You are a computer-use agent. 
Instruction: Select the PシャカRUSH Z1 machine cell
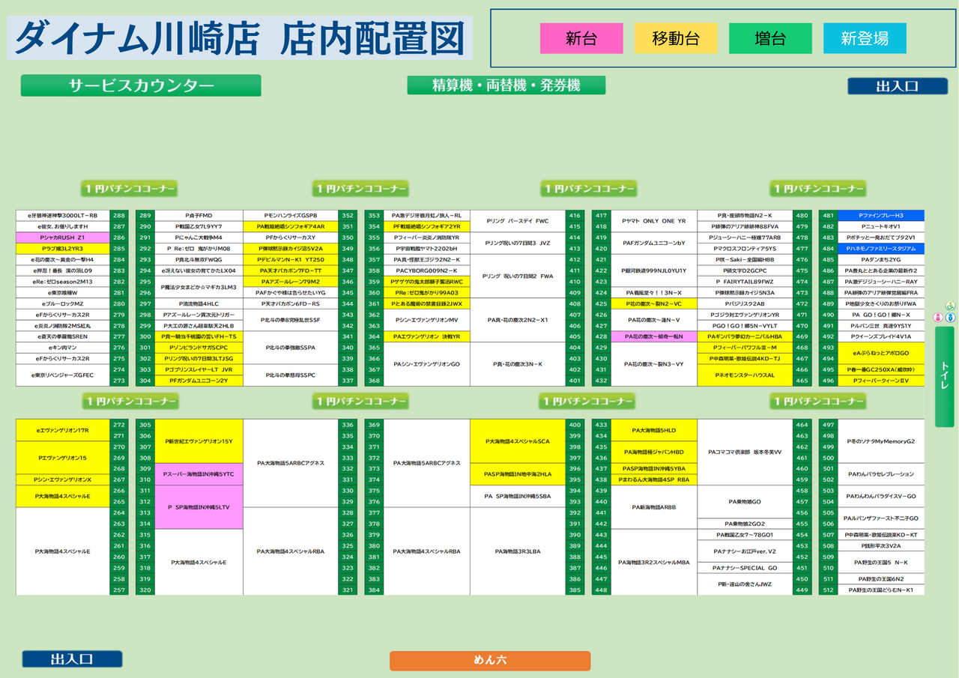coord(63,237)
